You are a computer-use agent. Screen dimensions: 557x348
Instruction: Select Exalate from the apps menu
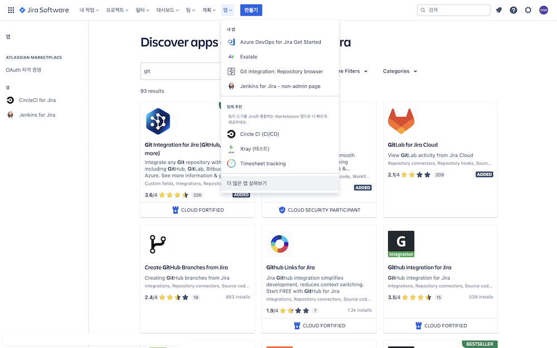tap(280, 57)
